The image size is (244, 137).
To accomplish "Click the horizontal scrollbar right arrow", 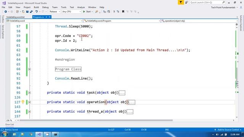I will 233,120.
